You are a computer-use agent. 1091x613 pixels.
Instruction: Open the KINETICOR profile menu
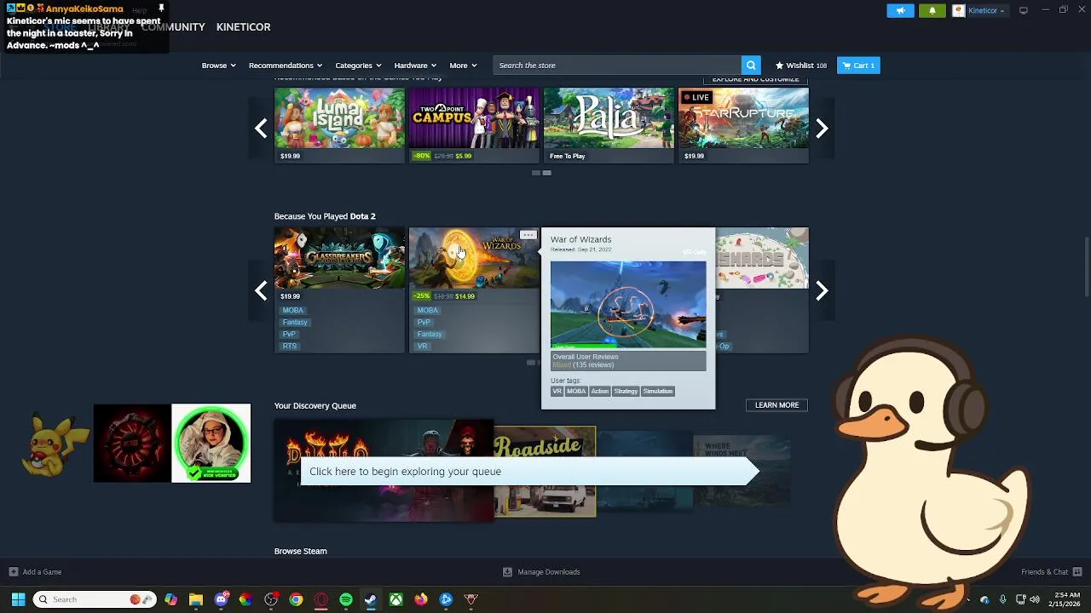click(243, 27)
